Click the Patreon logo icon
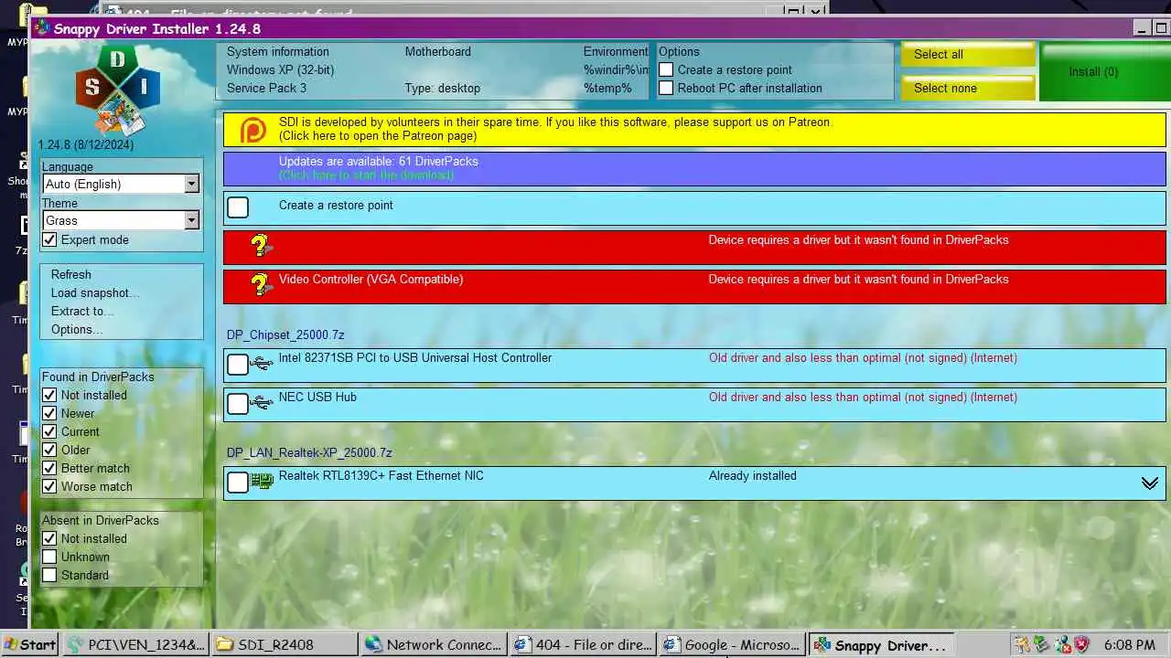Image resolution: width=1171 pixels, height=658 pixels. 253,130
